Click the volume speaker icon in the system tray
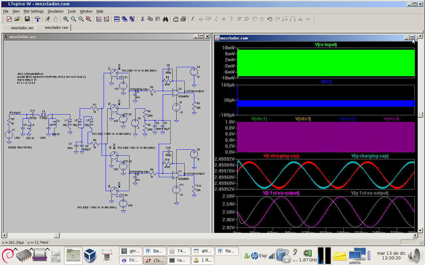This screenshot has height=265, width=425. [x=415, y=255]
